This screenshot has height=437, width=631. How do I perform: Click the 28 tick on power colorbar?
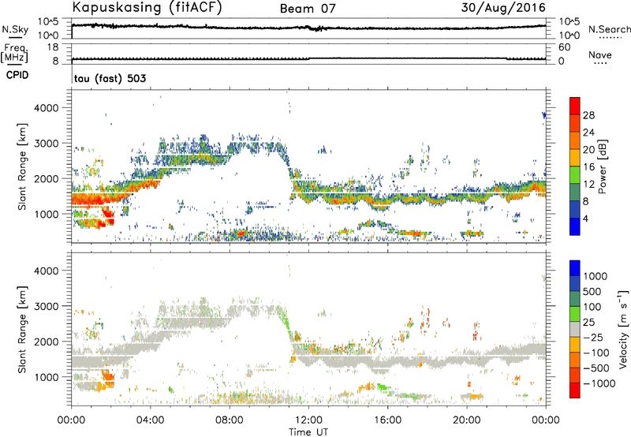[x=588, y=115]
